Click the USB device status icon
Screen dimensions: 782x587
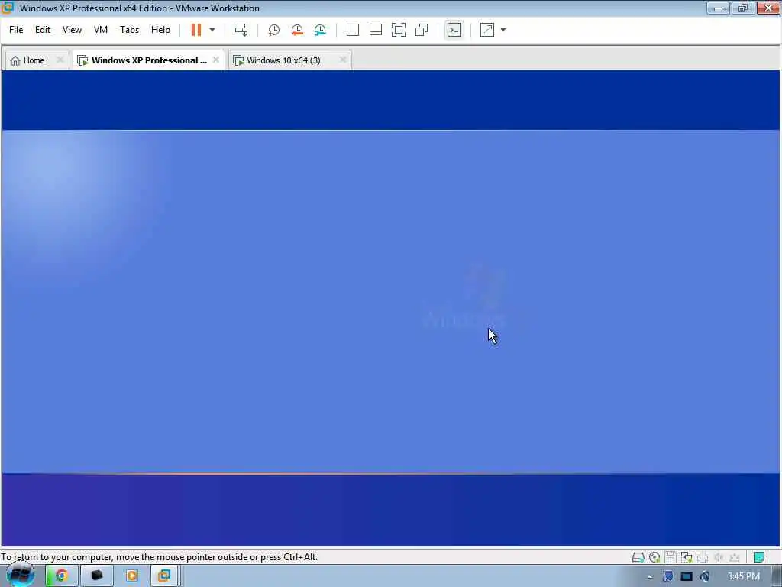[735, 557]
